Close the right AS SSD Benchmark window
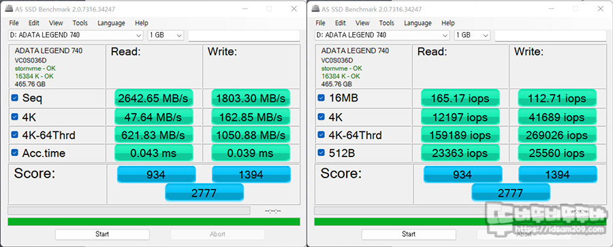This screenshot has height=247, width=613. point(601,9)
